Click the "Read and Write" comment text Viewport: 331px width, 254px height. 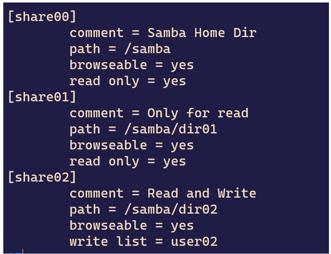tap(202, 193)
